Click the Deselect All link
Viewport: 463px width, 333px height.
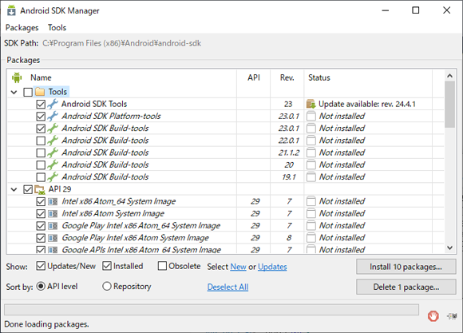pos(228,287)
